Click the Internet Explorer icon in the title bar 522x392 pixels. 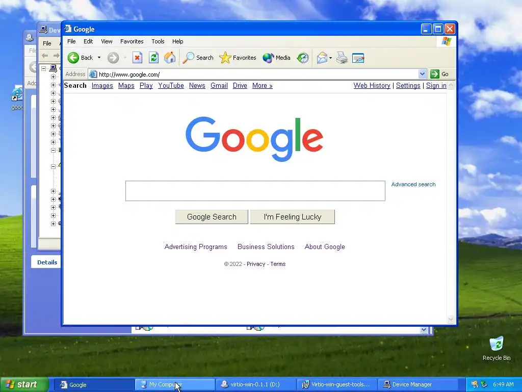point(68,29)
